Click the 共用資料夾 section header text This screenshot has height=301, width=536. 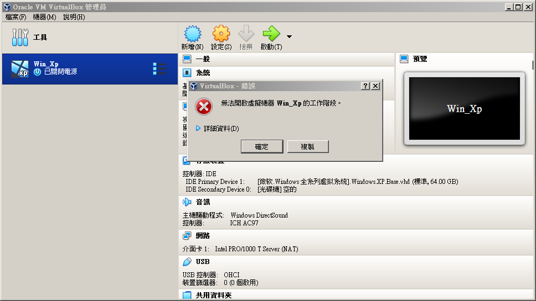click(x=213, y=295)
